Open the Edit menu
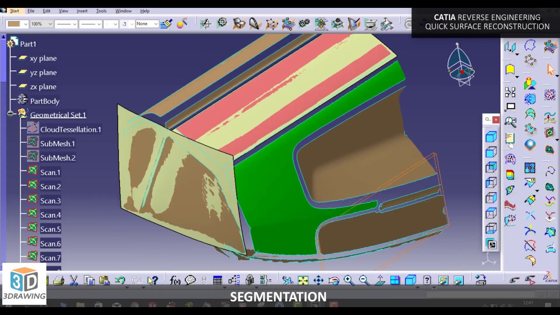Screen dimensions: 560x315 pos(46,11)
